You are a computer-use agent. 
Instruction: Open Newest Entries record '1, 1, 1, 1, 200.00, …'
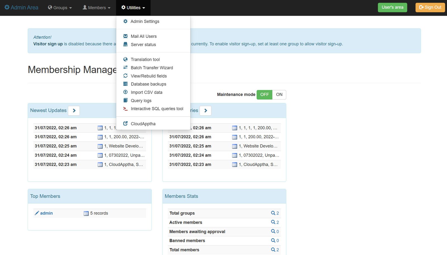click(258, 128)
